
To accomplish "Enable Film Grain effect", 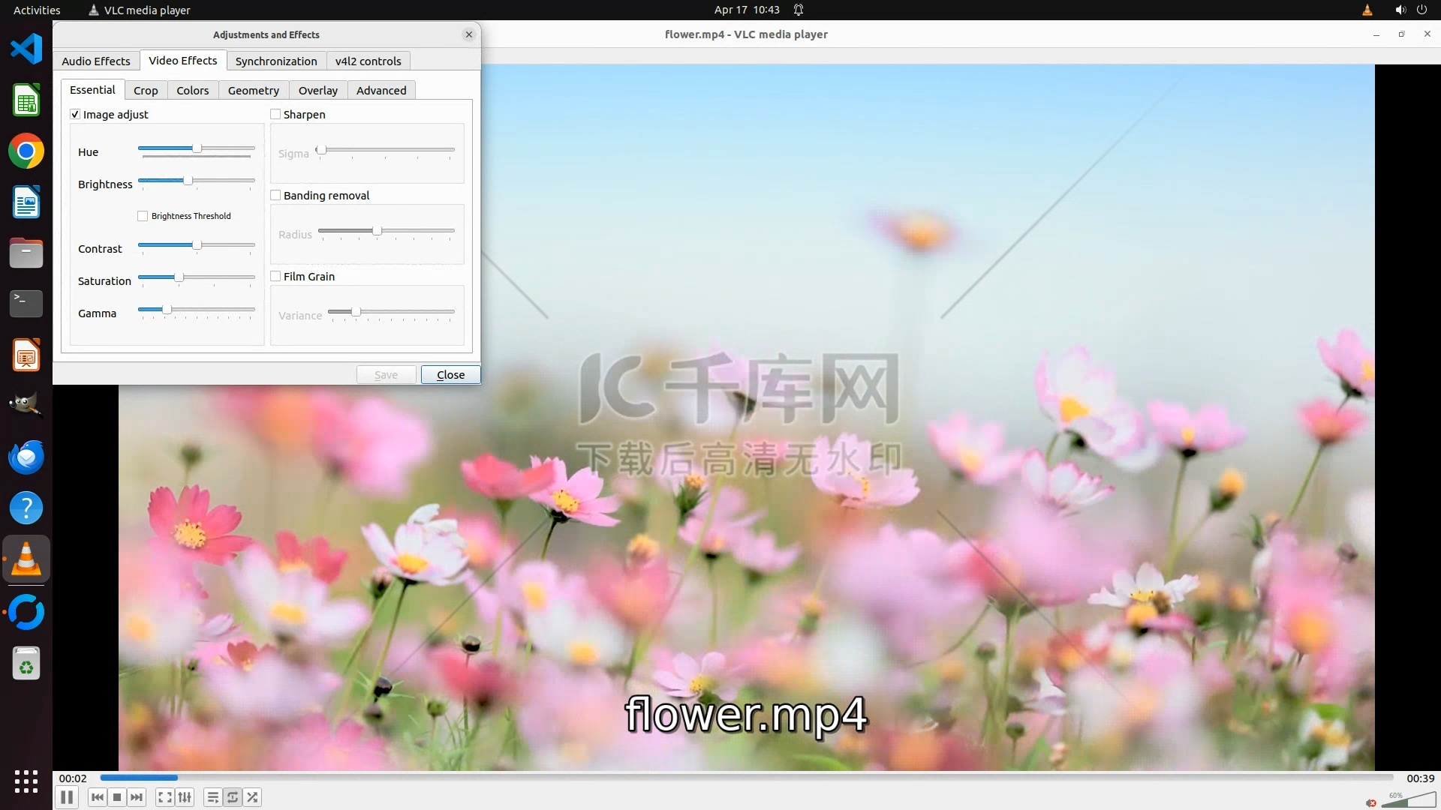I will [x=275, y=276].
